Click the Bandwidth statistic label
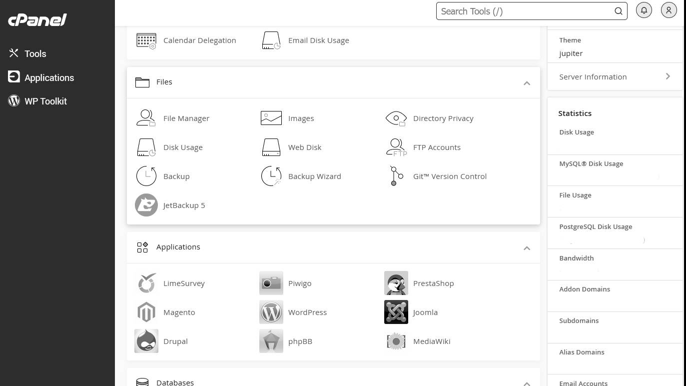This screenshot has height=386, width=686. click(577, 258)
